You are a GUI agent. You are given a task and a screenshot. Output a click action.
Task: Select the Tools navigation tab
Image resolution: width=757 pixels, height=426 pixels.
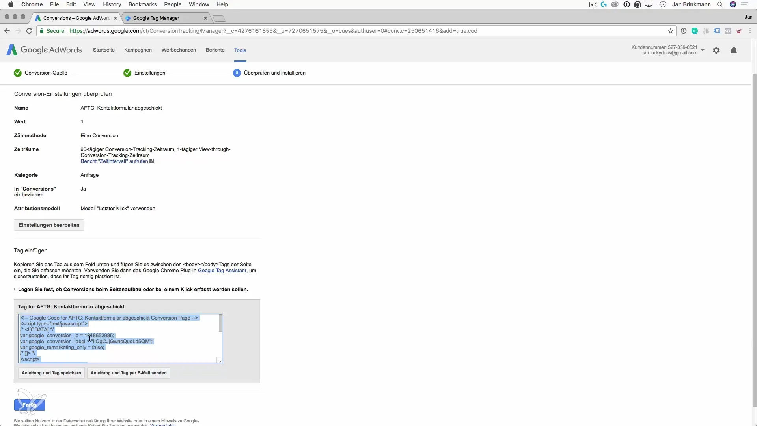point(240,50)
